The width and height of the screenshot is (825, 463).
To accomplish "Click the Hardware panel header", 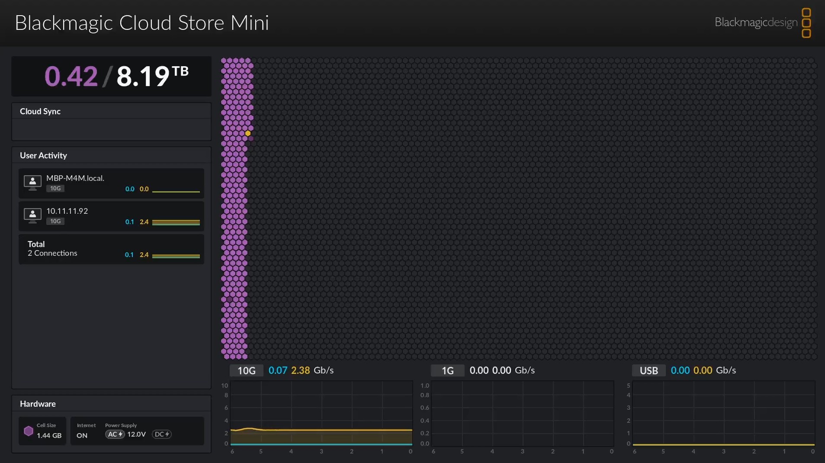I will (38, 404).
